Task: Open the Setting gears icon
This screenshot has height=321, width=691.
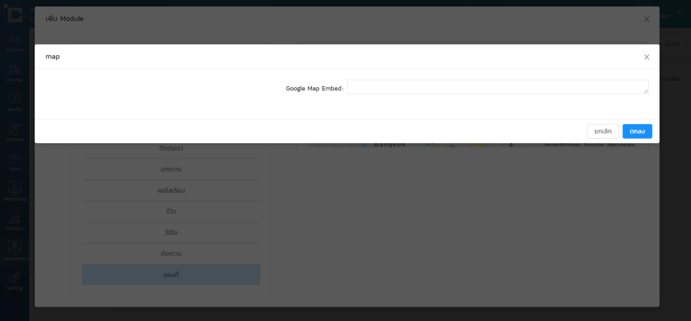Action: (14, 278)
